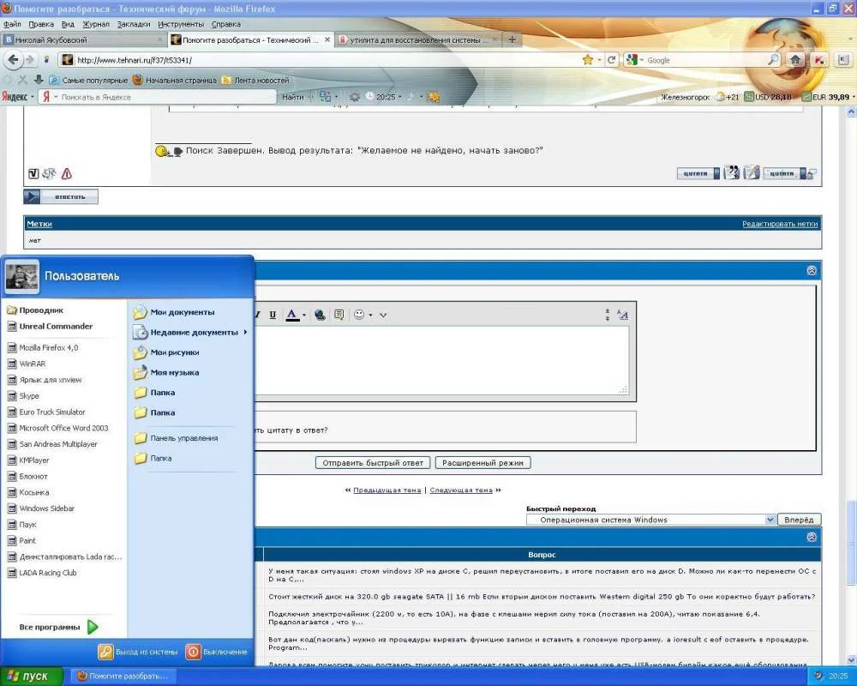This screenshot has width=857, height=686.
Task: Click the insert link globe icon in editor
Action: (x=320, y=315)
